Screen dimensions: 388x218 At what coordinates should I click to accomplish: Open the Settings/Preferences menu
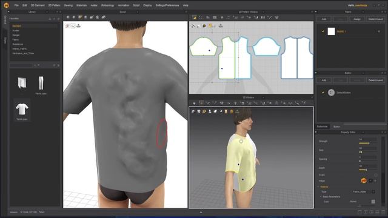pyautogui.click(x=167, y=5)
